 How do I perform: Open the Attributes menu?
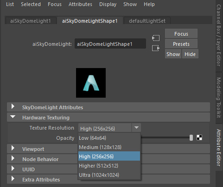(80, 4)
